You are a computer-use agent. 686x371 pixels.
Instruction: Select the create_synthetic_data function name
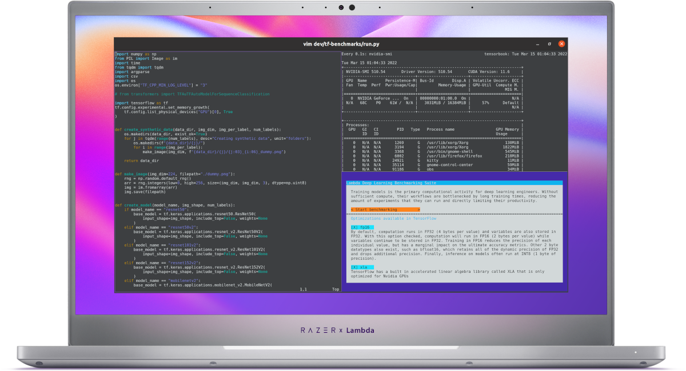pyautogui.click(x=149, y=130)
